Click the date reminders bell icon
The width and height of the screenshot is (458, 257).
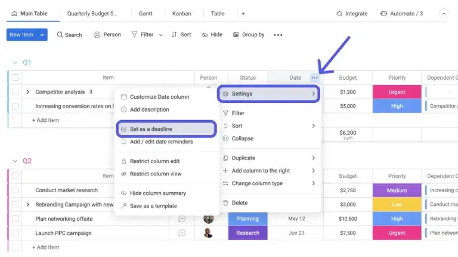pyautogui.click(x=124, y=142)
